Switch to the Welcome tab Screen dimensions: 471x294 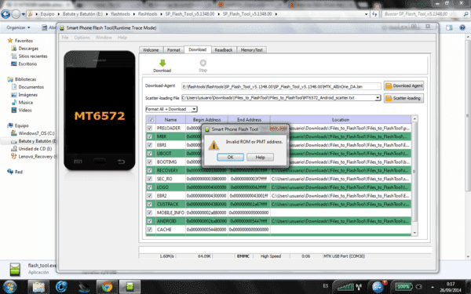[x=151, y=50]
